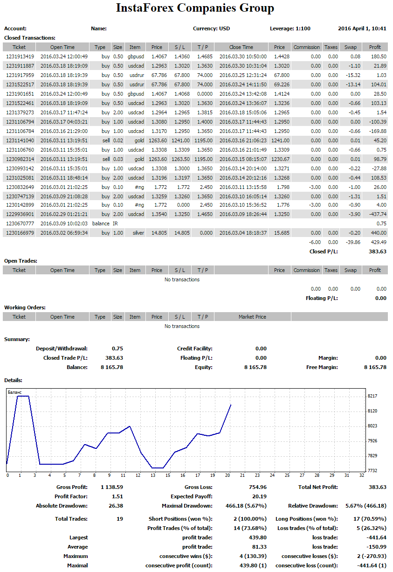This screenshot has width=393, height=572.
Task: Select ticket number 1231901651
Action: pos(20,94)
